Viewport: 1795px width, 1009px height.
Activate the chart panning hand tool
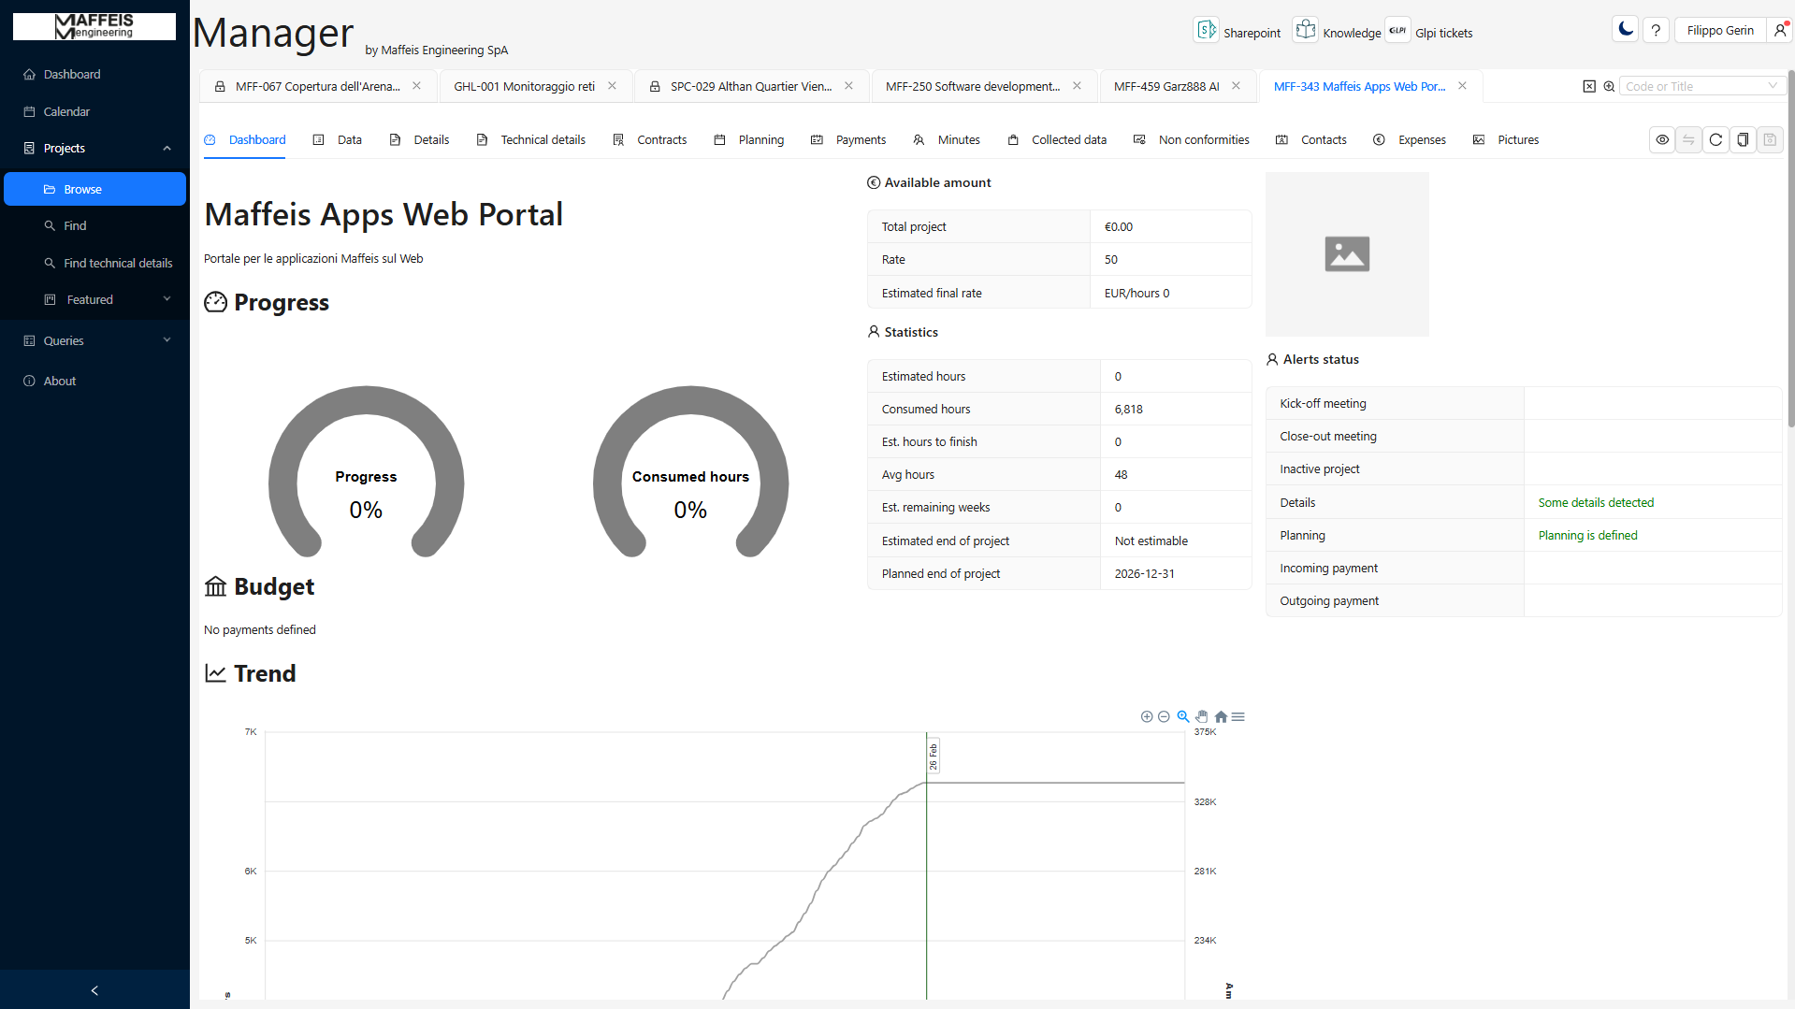tap(1202, 716)
